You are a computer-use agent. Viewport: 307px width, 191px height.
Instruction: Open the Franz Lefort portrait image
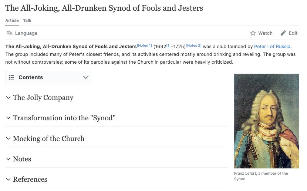point(266,121)
